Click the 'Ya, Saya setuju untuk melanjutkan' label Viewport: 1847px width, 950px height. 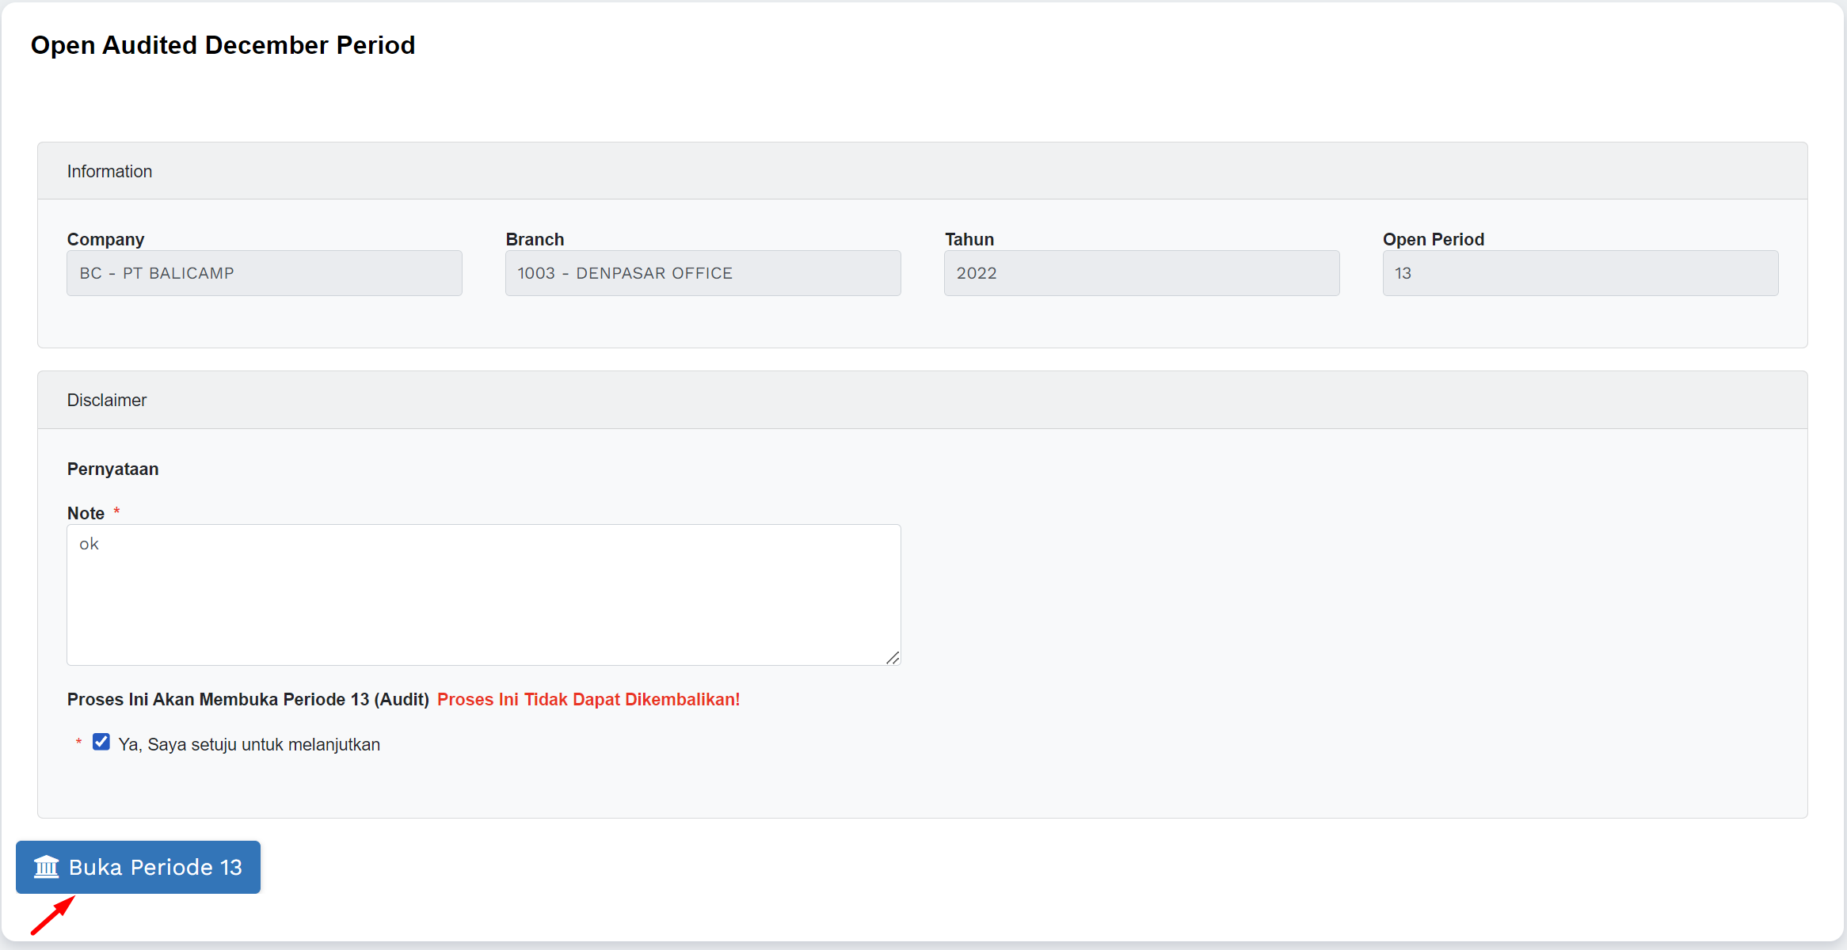pos(249,744)
